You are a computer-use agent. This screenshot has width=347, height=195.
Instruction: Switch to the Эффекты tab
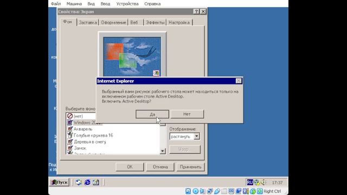(x=155, y=23)
